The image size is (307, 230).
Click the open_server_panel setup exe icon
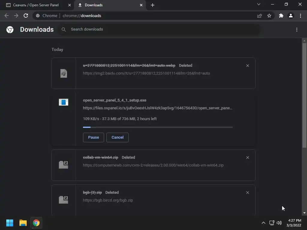[64, 102]
